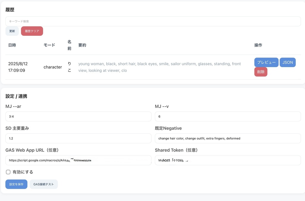
Task: Select the MJ --v version field
Action: (228, 117)
